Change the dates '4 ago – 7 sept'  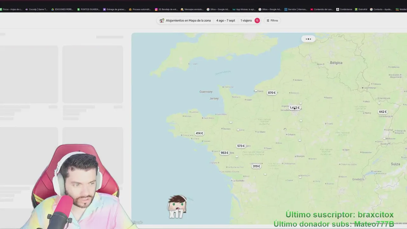[x=226, y=20]
